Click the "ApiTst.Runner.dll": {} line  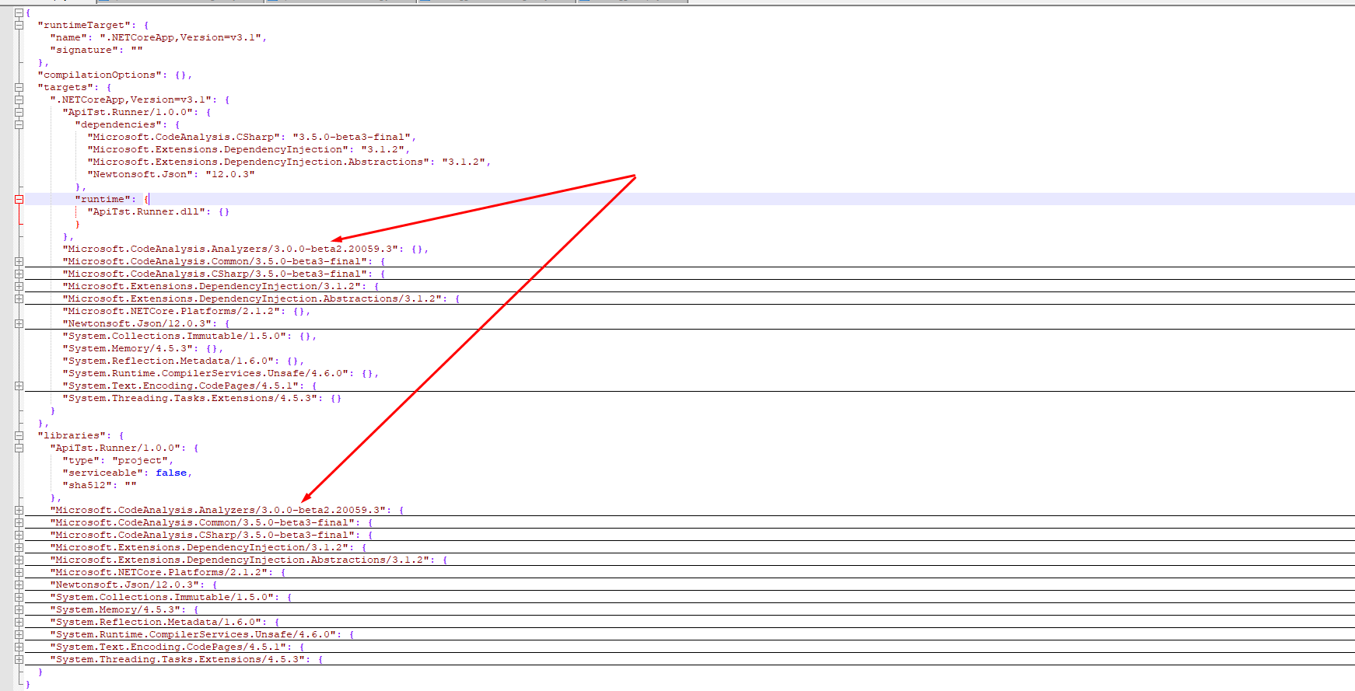[159, 211]
